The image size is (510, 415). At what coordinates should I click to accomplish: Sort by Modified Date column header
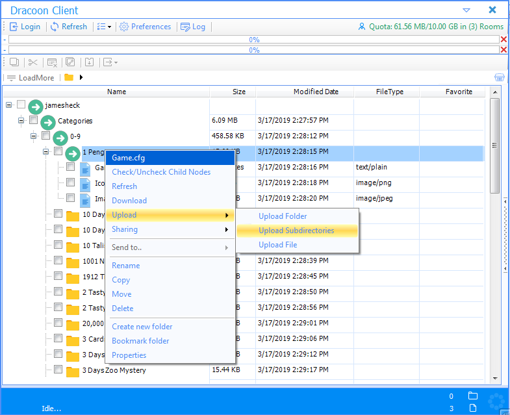(316, 92)
